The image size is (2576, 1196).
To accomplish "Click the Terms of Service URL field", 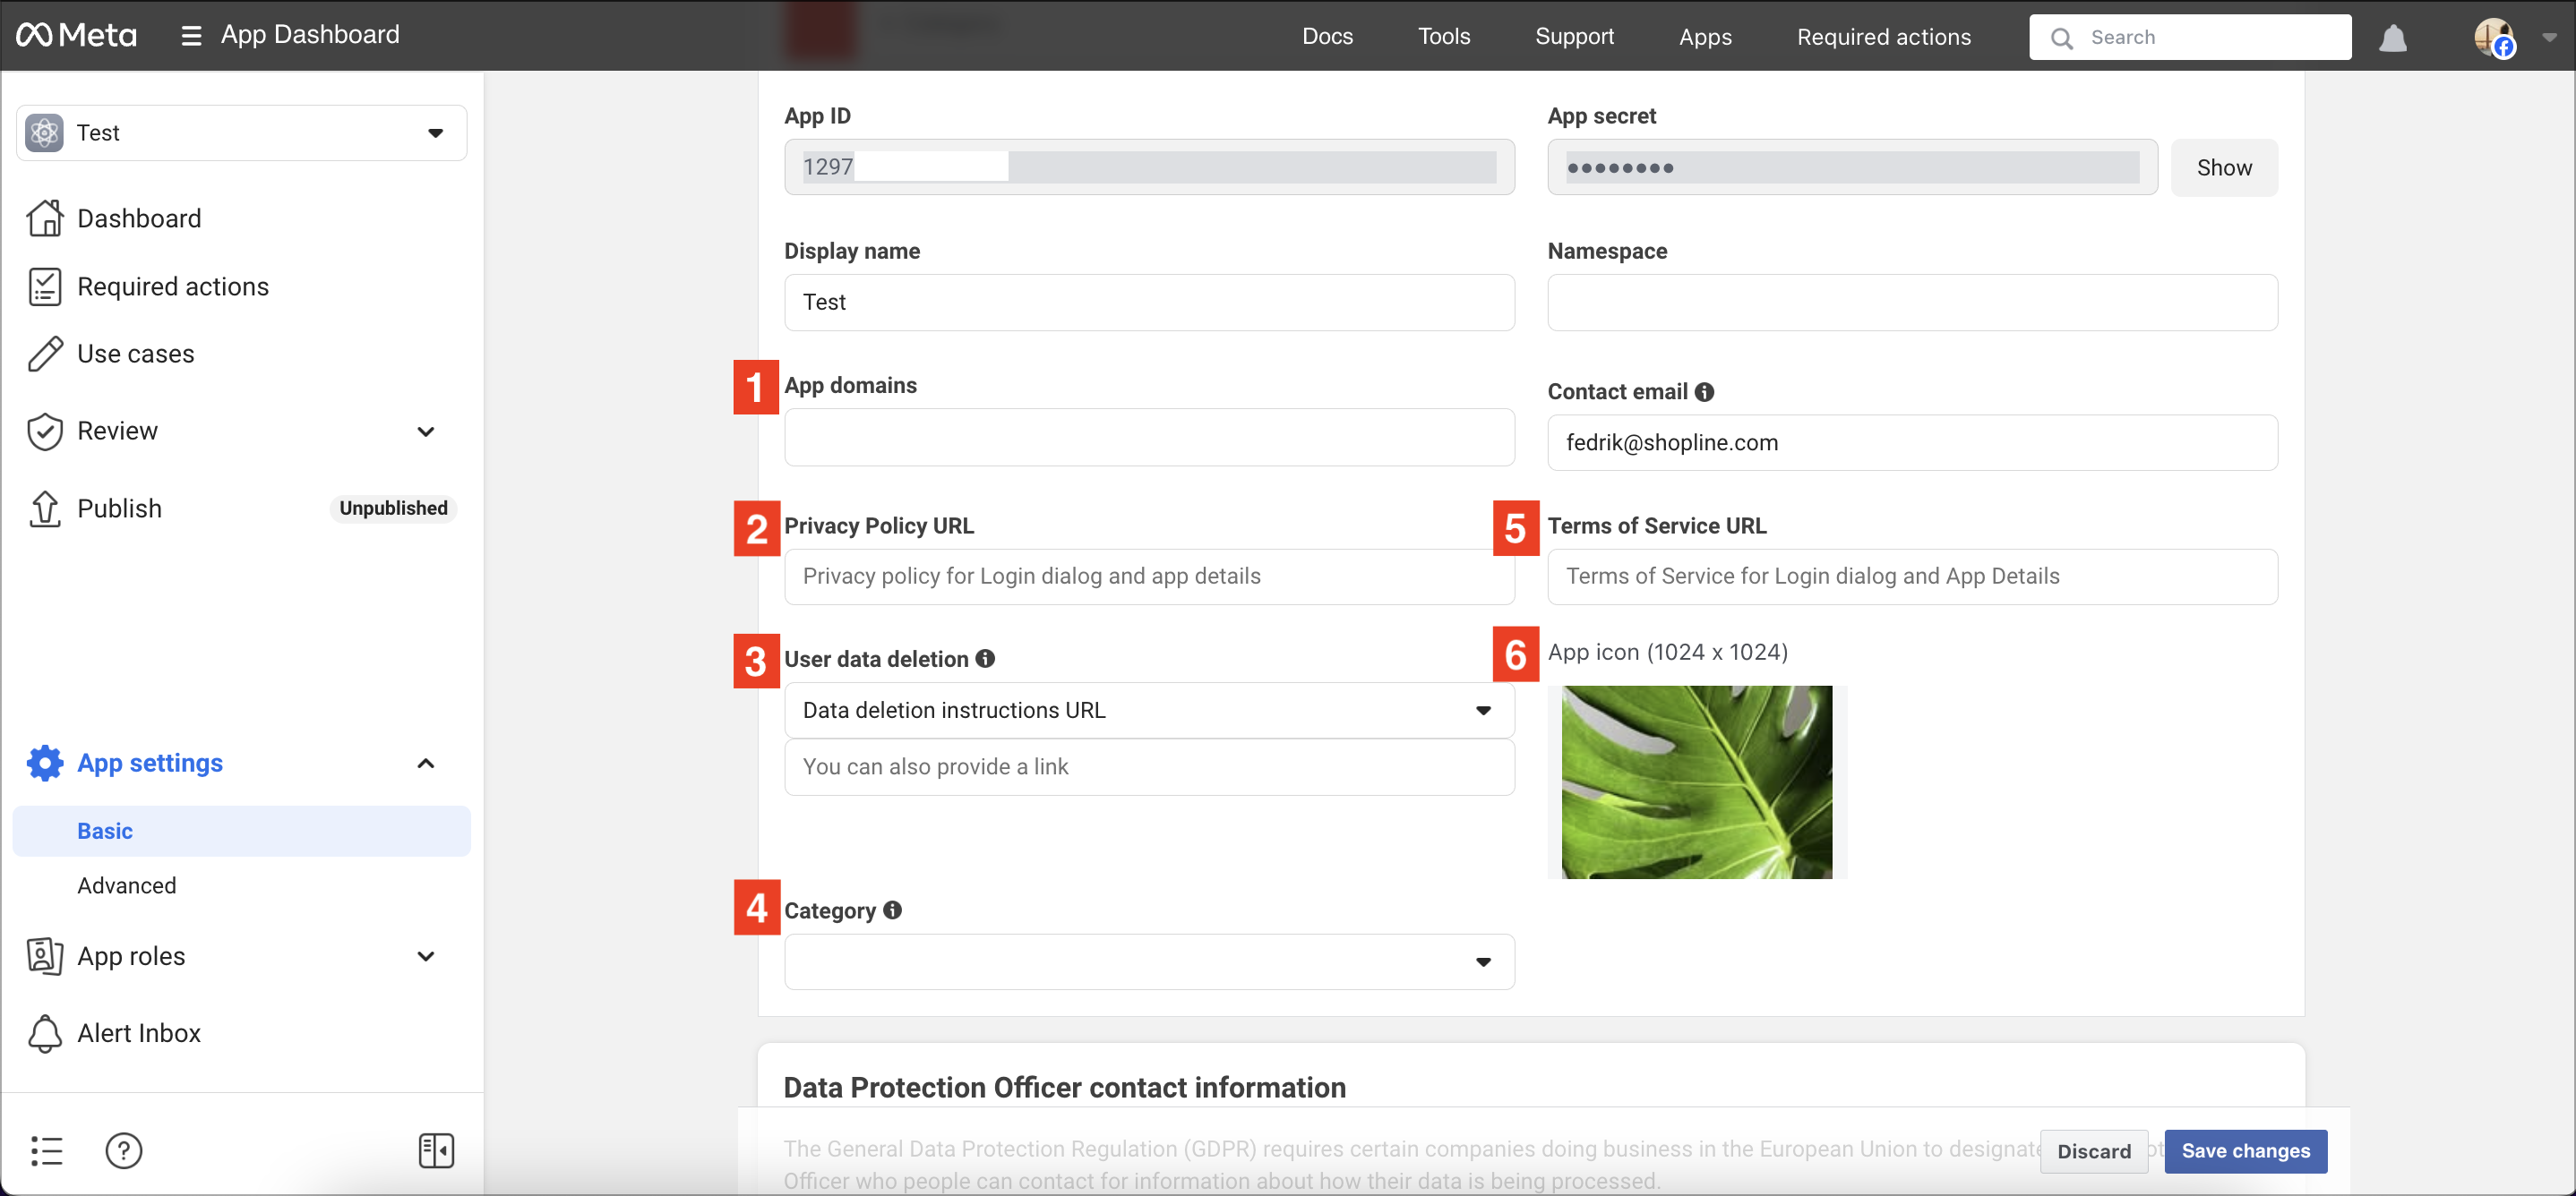I will pos(1912,577).
